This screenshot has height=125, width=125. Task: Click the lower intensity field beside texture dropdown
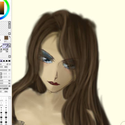(x=7, y=77)
